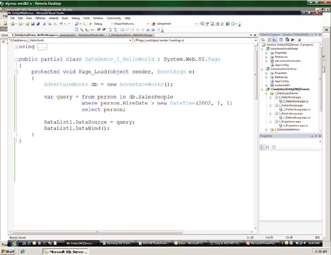Screen dimensions: 331x255
Task: Open the Website menu
Action: pos(54,18)
